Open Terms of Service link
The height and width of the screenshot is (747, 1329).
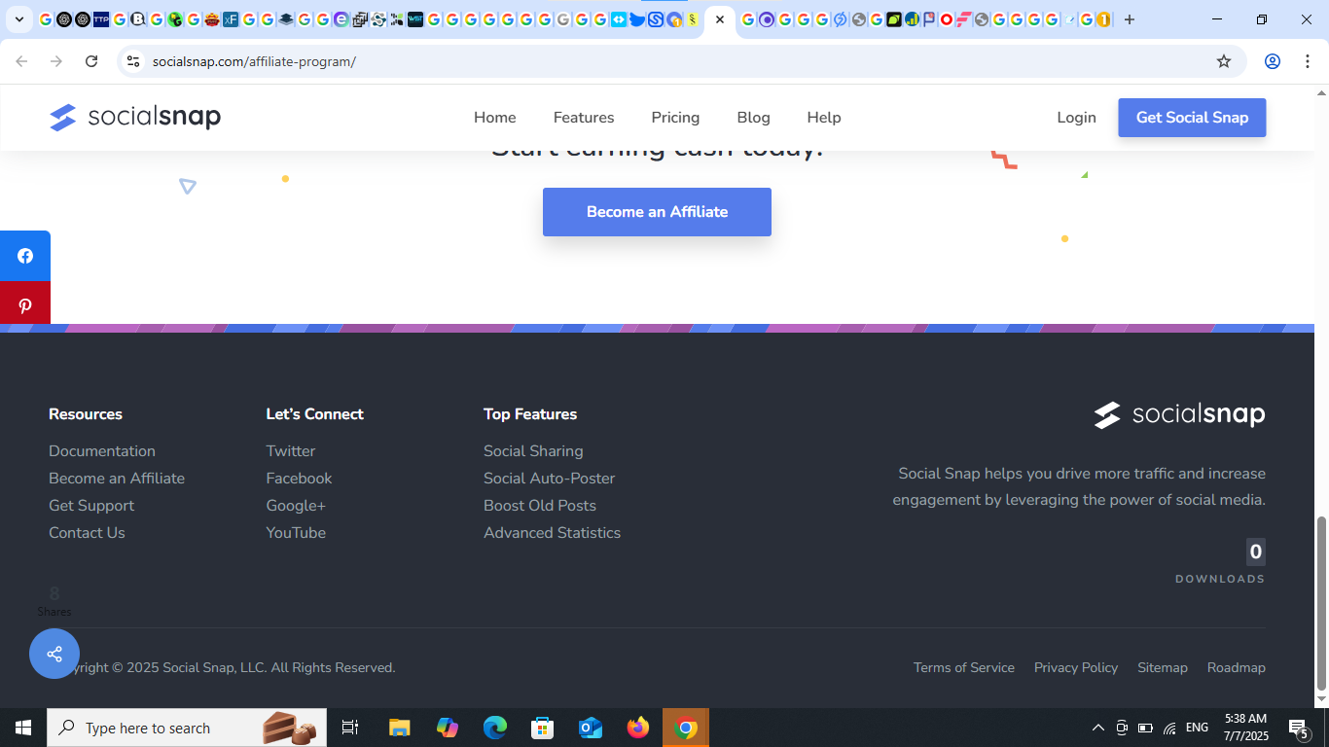tap(964, 667)
